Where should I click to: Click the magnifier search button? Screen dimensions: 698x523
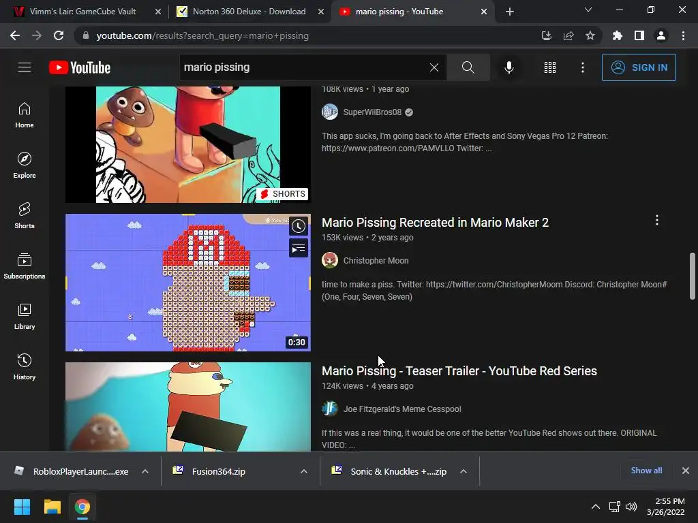click(468, 67)
